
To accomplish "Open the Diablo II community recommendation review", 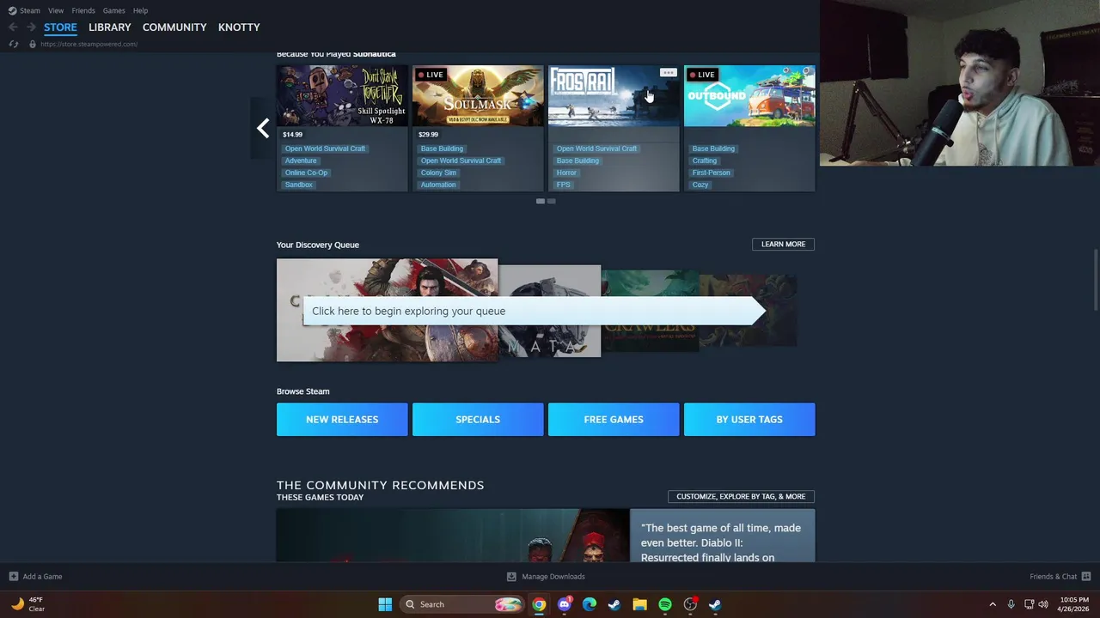I will (x=722, y=536).
